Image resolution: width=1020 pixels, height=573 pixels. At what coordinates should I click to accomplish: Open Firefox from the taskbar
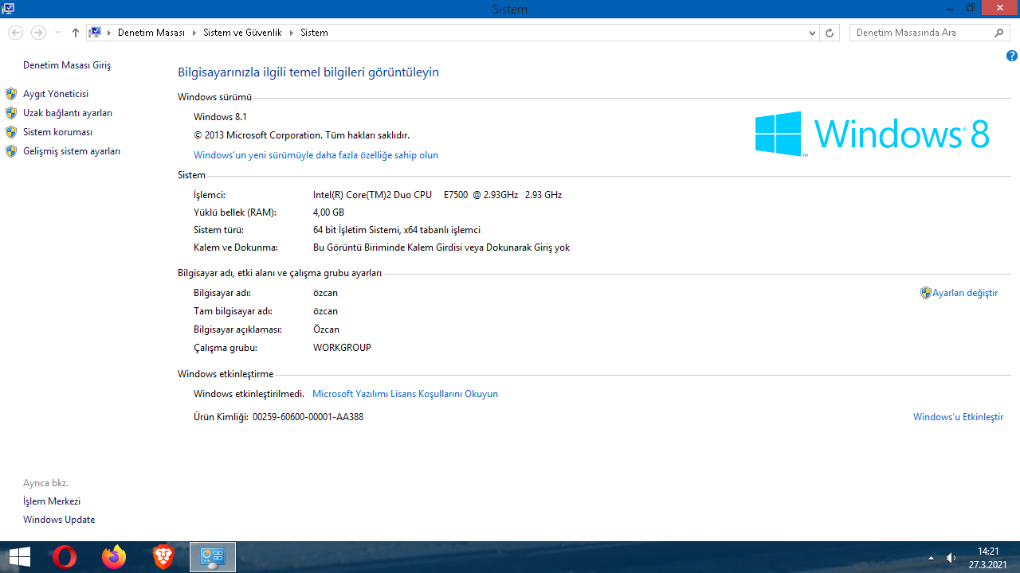(114, 557)
